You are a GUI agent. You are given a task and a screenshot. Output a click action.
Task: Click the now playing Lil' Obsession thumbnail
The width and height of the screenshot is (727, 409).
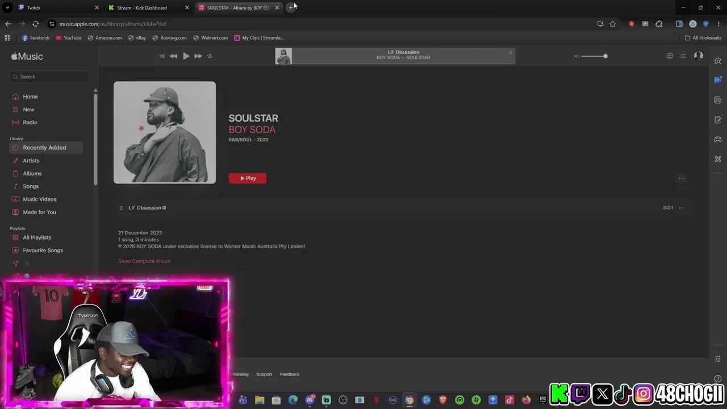pos(283,56)
